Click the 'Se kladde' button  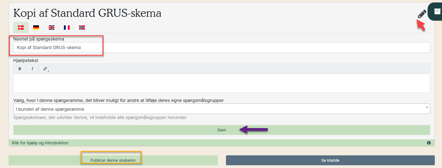click(330, 160)
